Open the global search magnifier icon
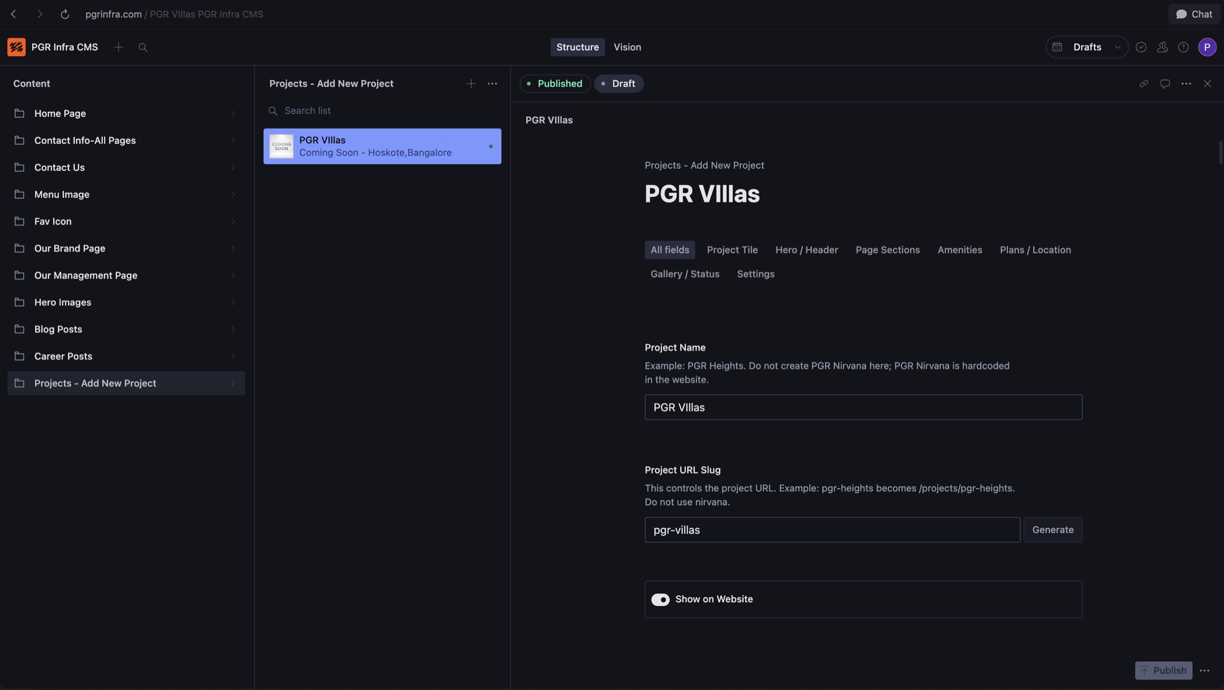This screenshot has width=1224, height=690. click(x=143, y=47)
